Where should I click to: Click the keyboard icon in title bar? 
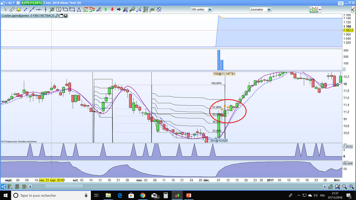(x=341, y=3)
